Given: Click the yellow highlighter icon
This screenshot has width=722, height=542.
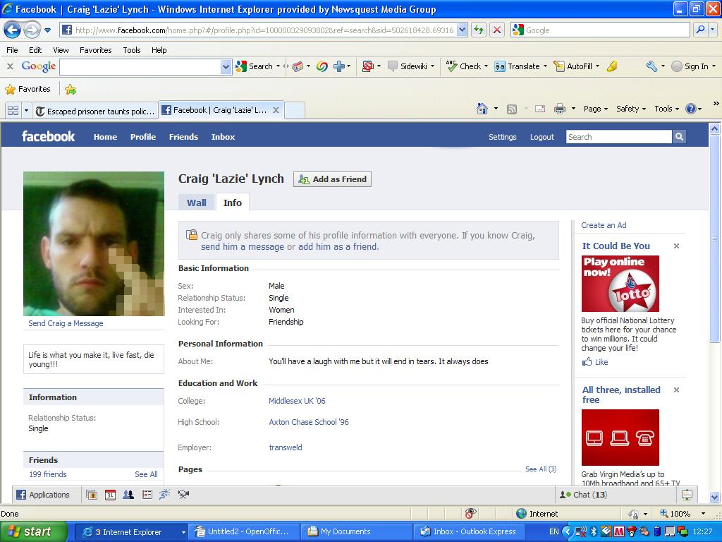Looking at the screenshot, I should tap(612, 66).
